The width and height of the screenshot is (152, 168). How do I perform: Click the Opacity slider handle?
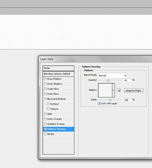point(108,80)
